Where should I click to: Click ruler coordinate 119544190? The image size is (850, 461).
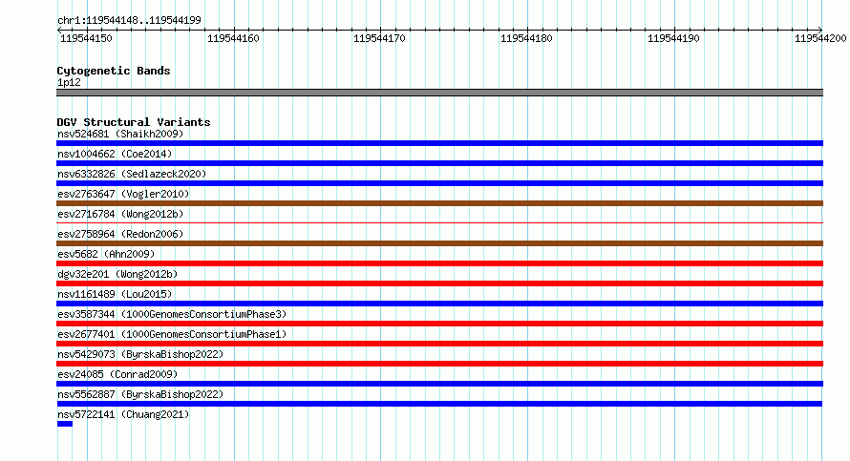673,38
